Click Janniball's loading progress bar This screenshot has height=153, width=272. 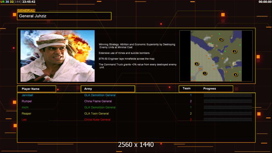pos(228,95)
